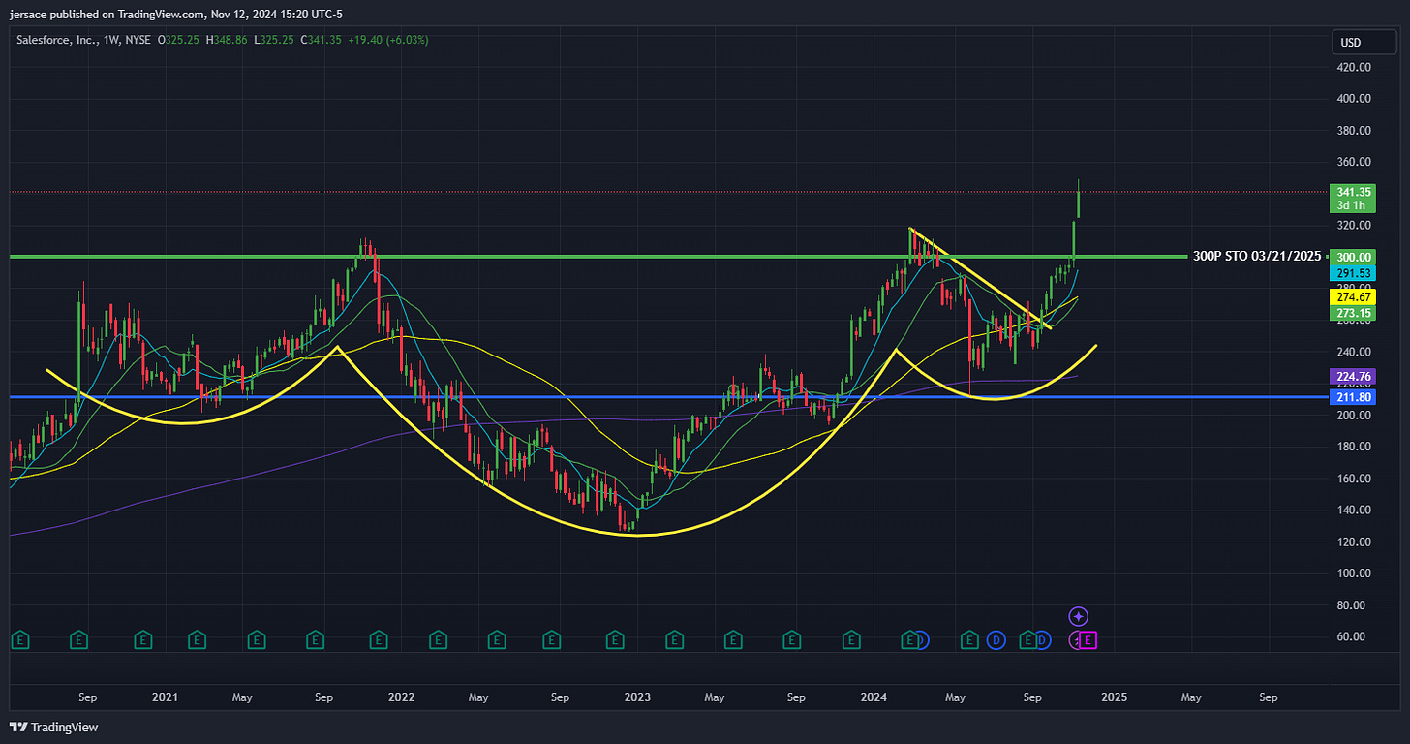This screenshot has width=1410, height=744.
Task: Click E earnings marker just after May 2022
Action: [497, 639]
